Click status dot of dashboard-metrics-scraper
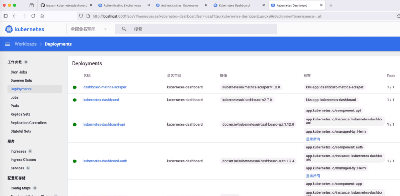Viewport: 400px width, 196px height. tap(75, 87)
